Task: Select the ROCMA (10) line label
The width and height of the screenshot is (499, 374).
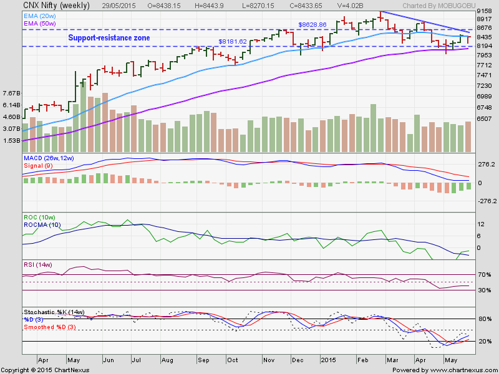Action: [42, 225]
